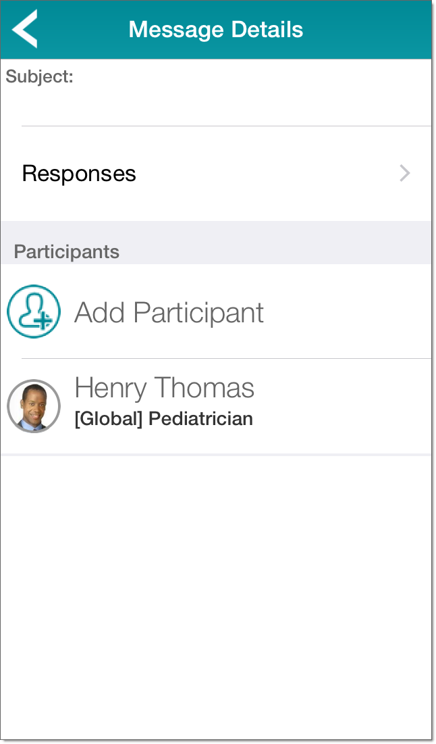Screen dimensions: 436x744
Task: Tap the "Add Participant" text
Action: (169, 313)
